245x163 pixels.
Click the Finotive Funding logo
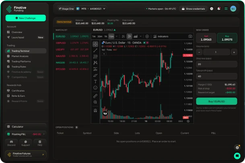point(16,9)
